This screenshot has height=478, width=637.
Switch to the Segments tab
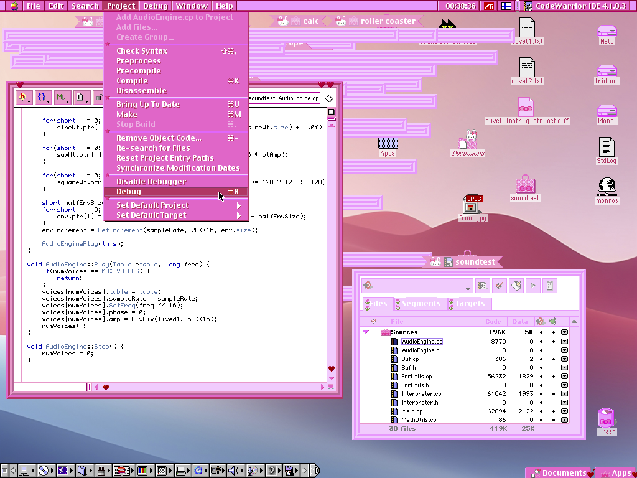[x=421, y=304]
